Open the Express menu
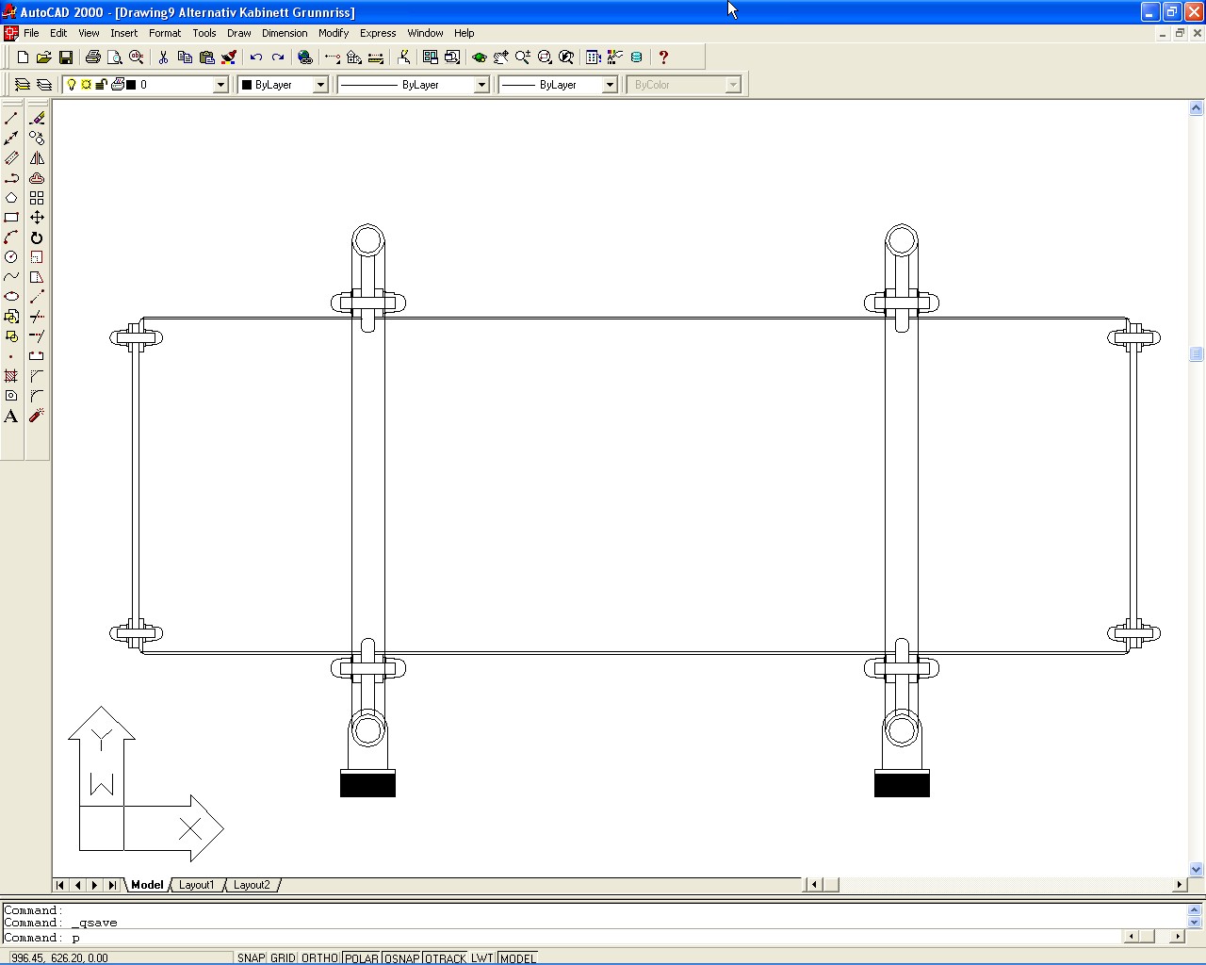 point(378,33)
